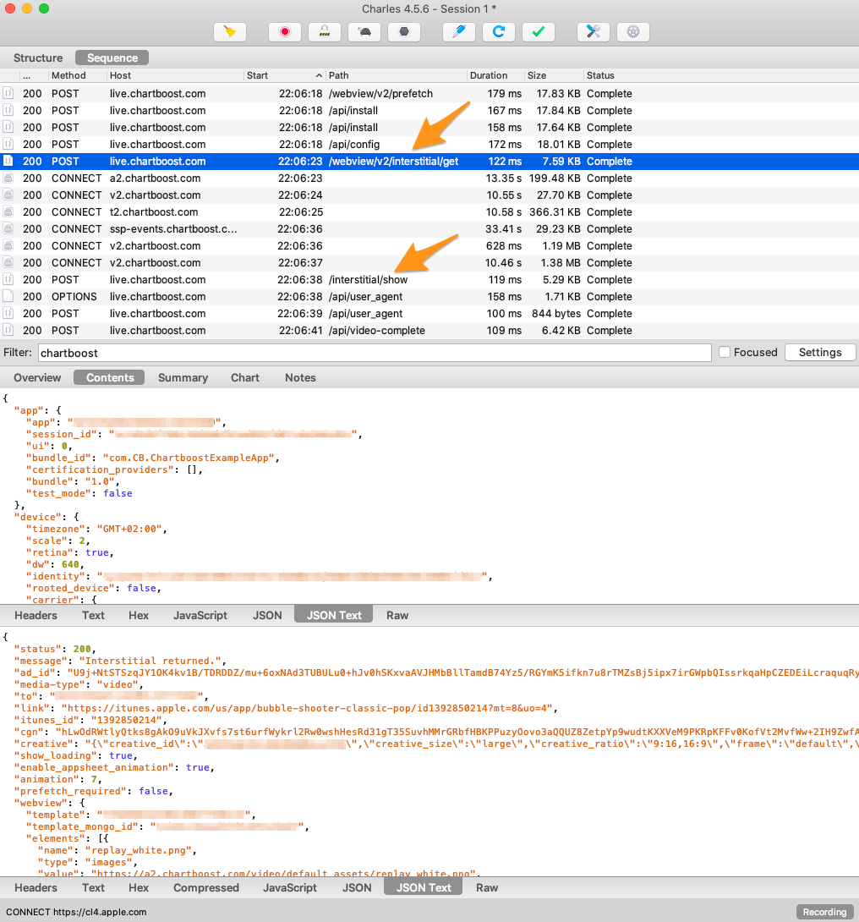
Task: Switch to Sequence view
Action: click(112, 58)
